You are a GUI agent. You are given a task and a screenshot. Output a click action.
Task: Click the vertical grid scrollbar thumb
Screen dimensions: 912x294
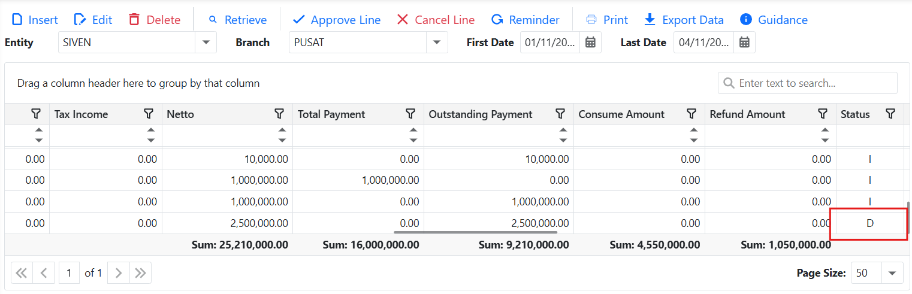point(908,219)
